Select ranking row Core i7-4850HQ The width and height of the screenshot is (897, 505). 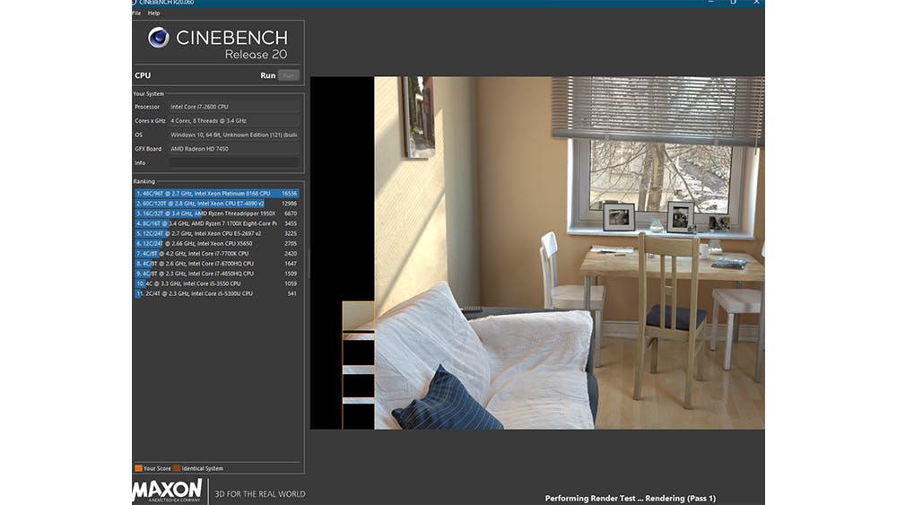(x=217, y=274)
